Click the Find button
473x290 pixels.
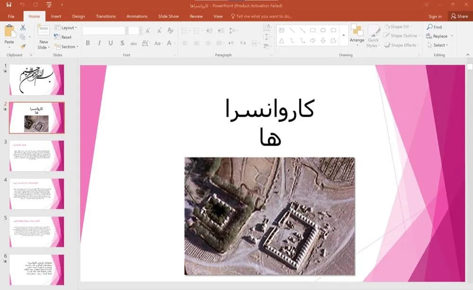coord(434,27)
